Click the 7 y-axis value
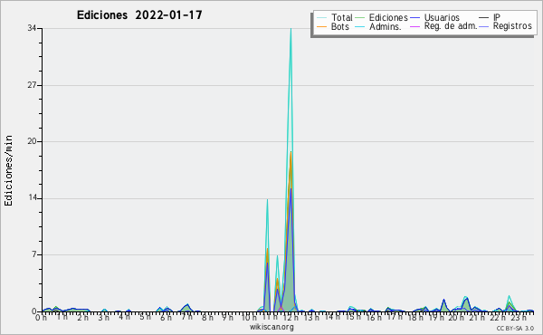The width and height of the screenshot is (543, 335). 34,254
